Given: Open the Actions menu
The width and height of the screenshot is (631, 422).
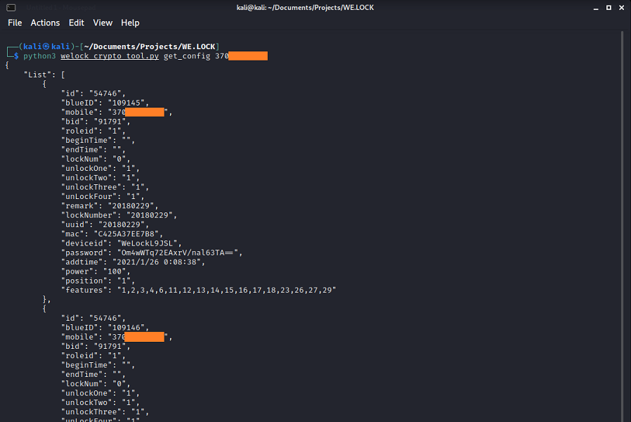Looking at the screenshot, I should [x=45, y=23].
